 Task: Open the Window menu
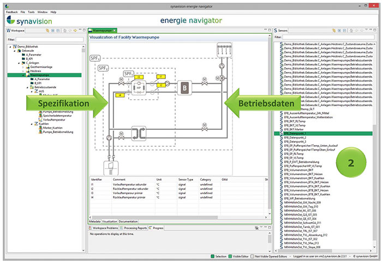(x=43, y=12)
